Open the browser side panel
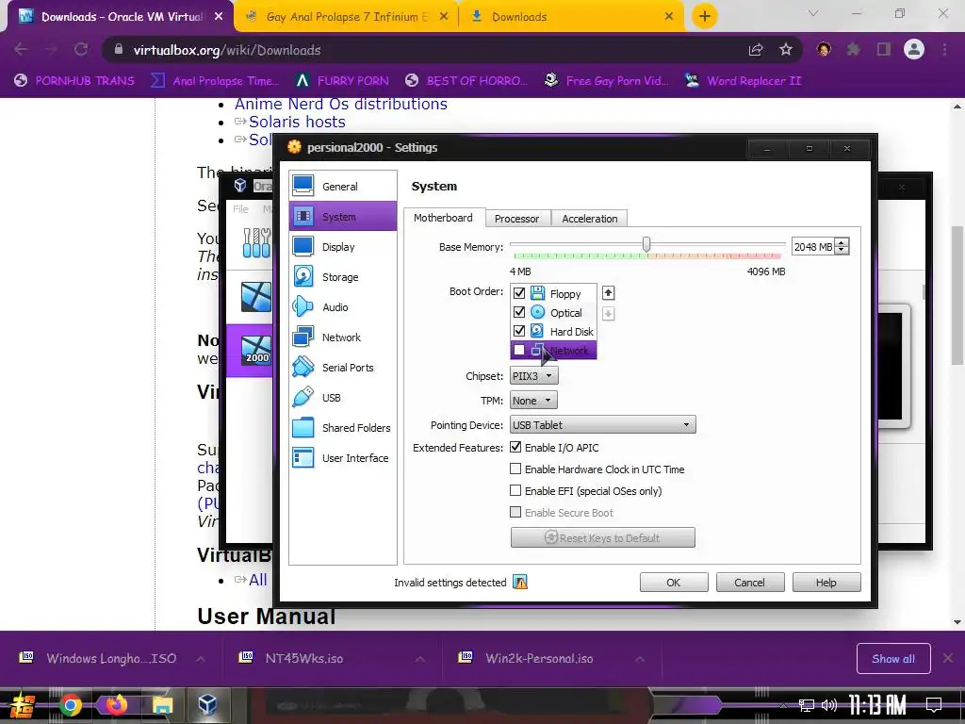Image resolution: width=965 pixels, height=724 pixels. point(884,50)
